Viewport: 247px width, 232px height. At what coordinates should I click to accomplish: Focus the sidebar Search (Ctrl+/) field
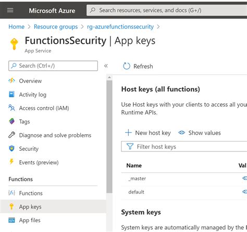tap(53, 66)
